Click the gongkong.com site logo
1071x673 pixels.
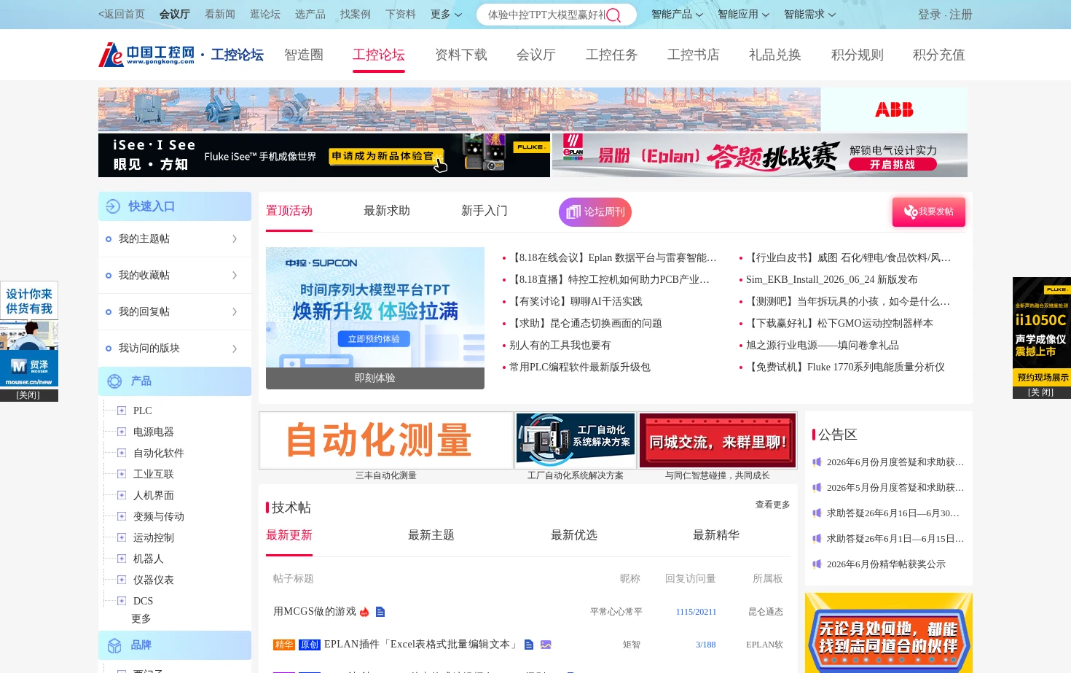[147, 55]
